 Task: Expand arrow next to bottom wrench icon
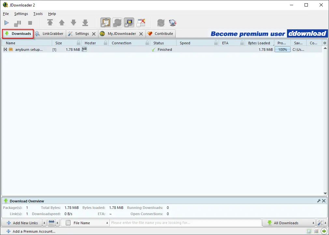(325, 223)
